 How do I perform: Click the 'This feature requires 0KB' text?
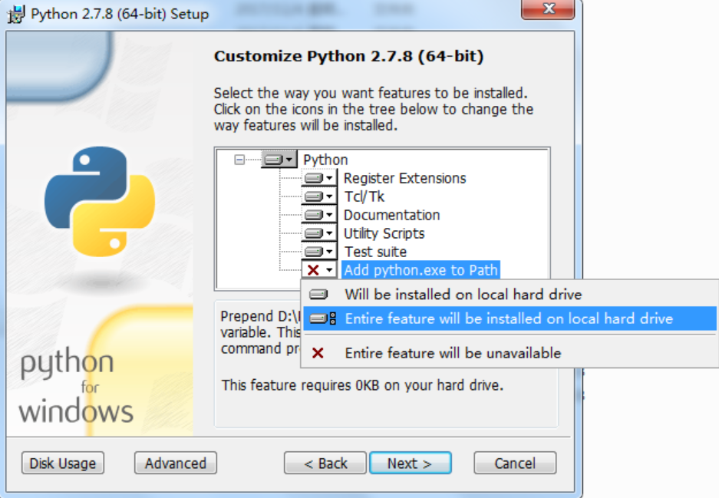[362, 385]
